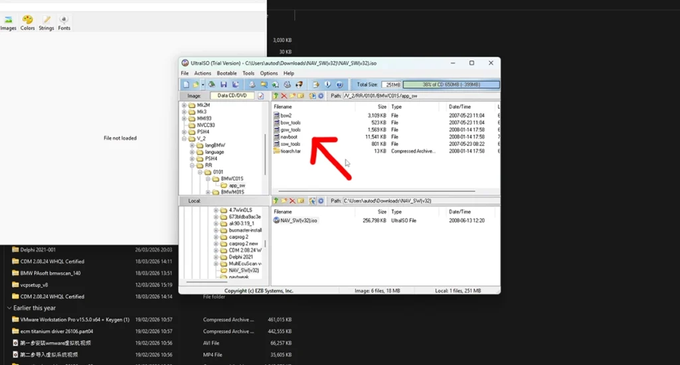Click the Open file toolbar icon
The height and width of the screenshot is (365, 680).
[196, 84]
